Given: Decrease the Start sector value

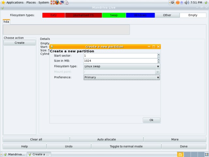Looking at the screenshot, I should [x=158, y=57].
